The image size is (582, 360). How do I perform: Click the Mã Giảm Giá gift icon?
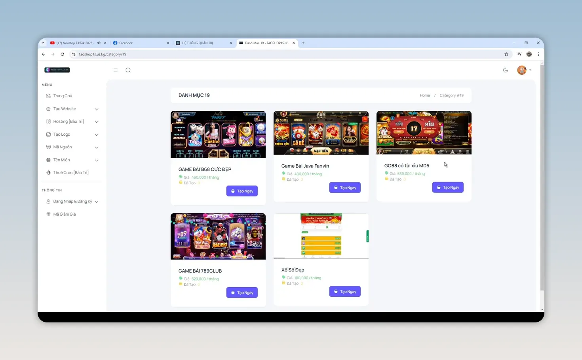(x=48, y=214)
